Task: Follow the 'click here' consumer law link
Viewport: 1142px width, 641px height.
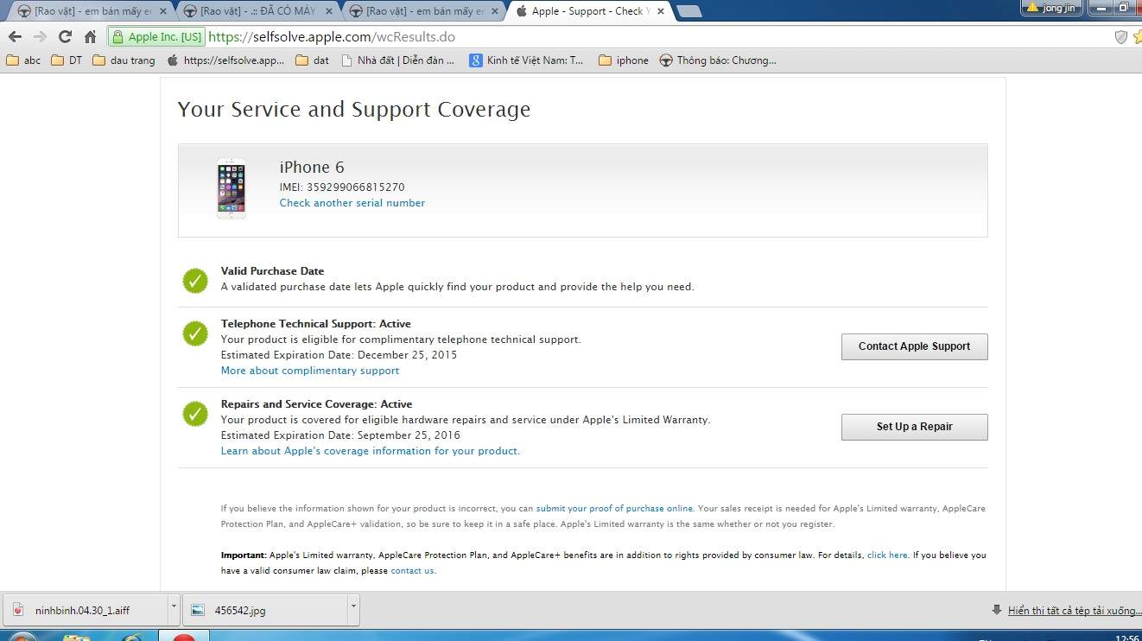Action: pos(887,555)
